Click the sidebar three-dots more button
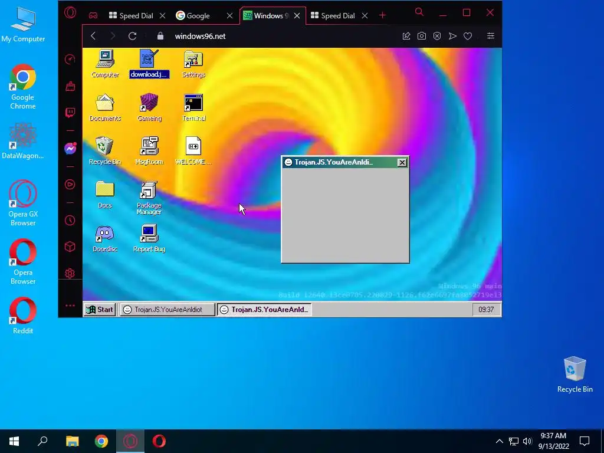604x453 pixels. click(70, 306)
